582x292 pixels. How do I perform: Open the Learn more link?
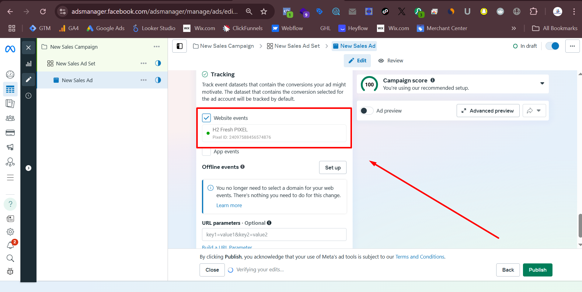pos(229,205)
